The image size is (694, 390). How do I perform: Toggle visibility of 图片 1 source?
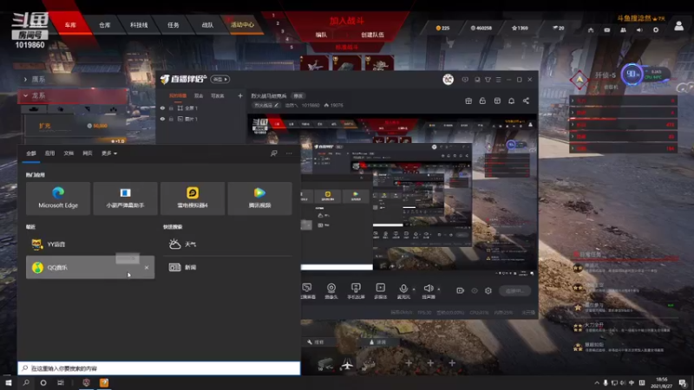coord(162,119)
